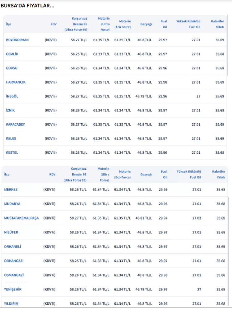Click the ORHANGAZİ district link
This screenshot has height=310, width=232.
[14, 261]
